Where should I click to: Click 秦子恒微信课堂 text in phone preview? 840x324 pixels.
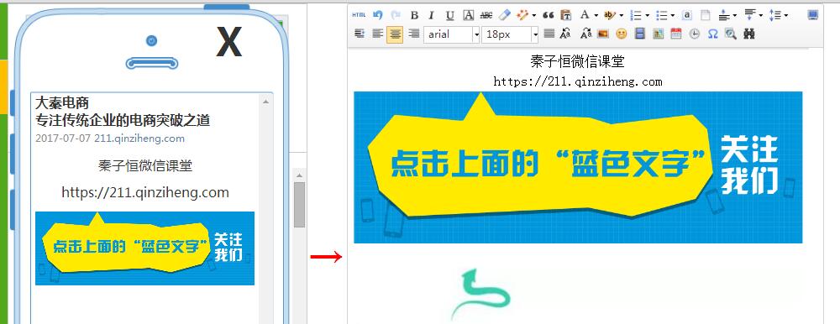coord(145,165)
